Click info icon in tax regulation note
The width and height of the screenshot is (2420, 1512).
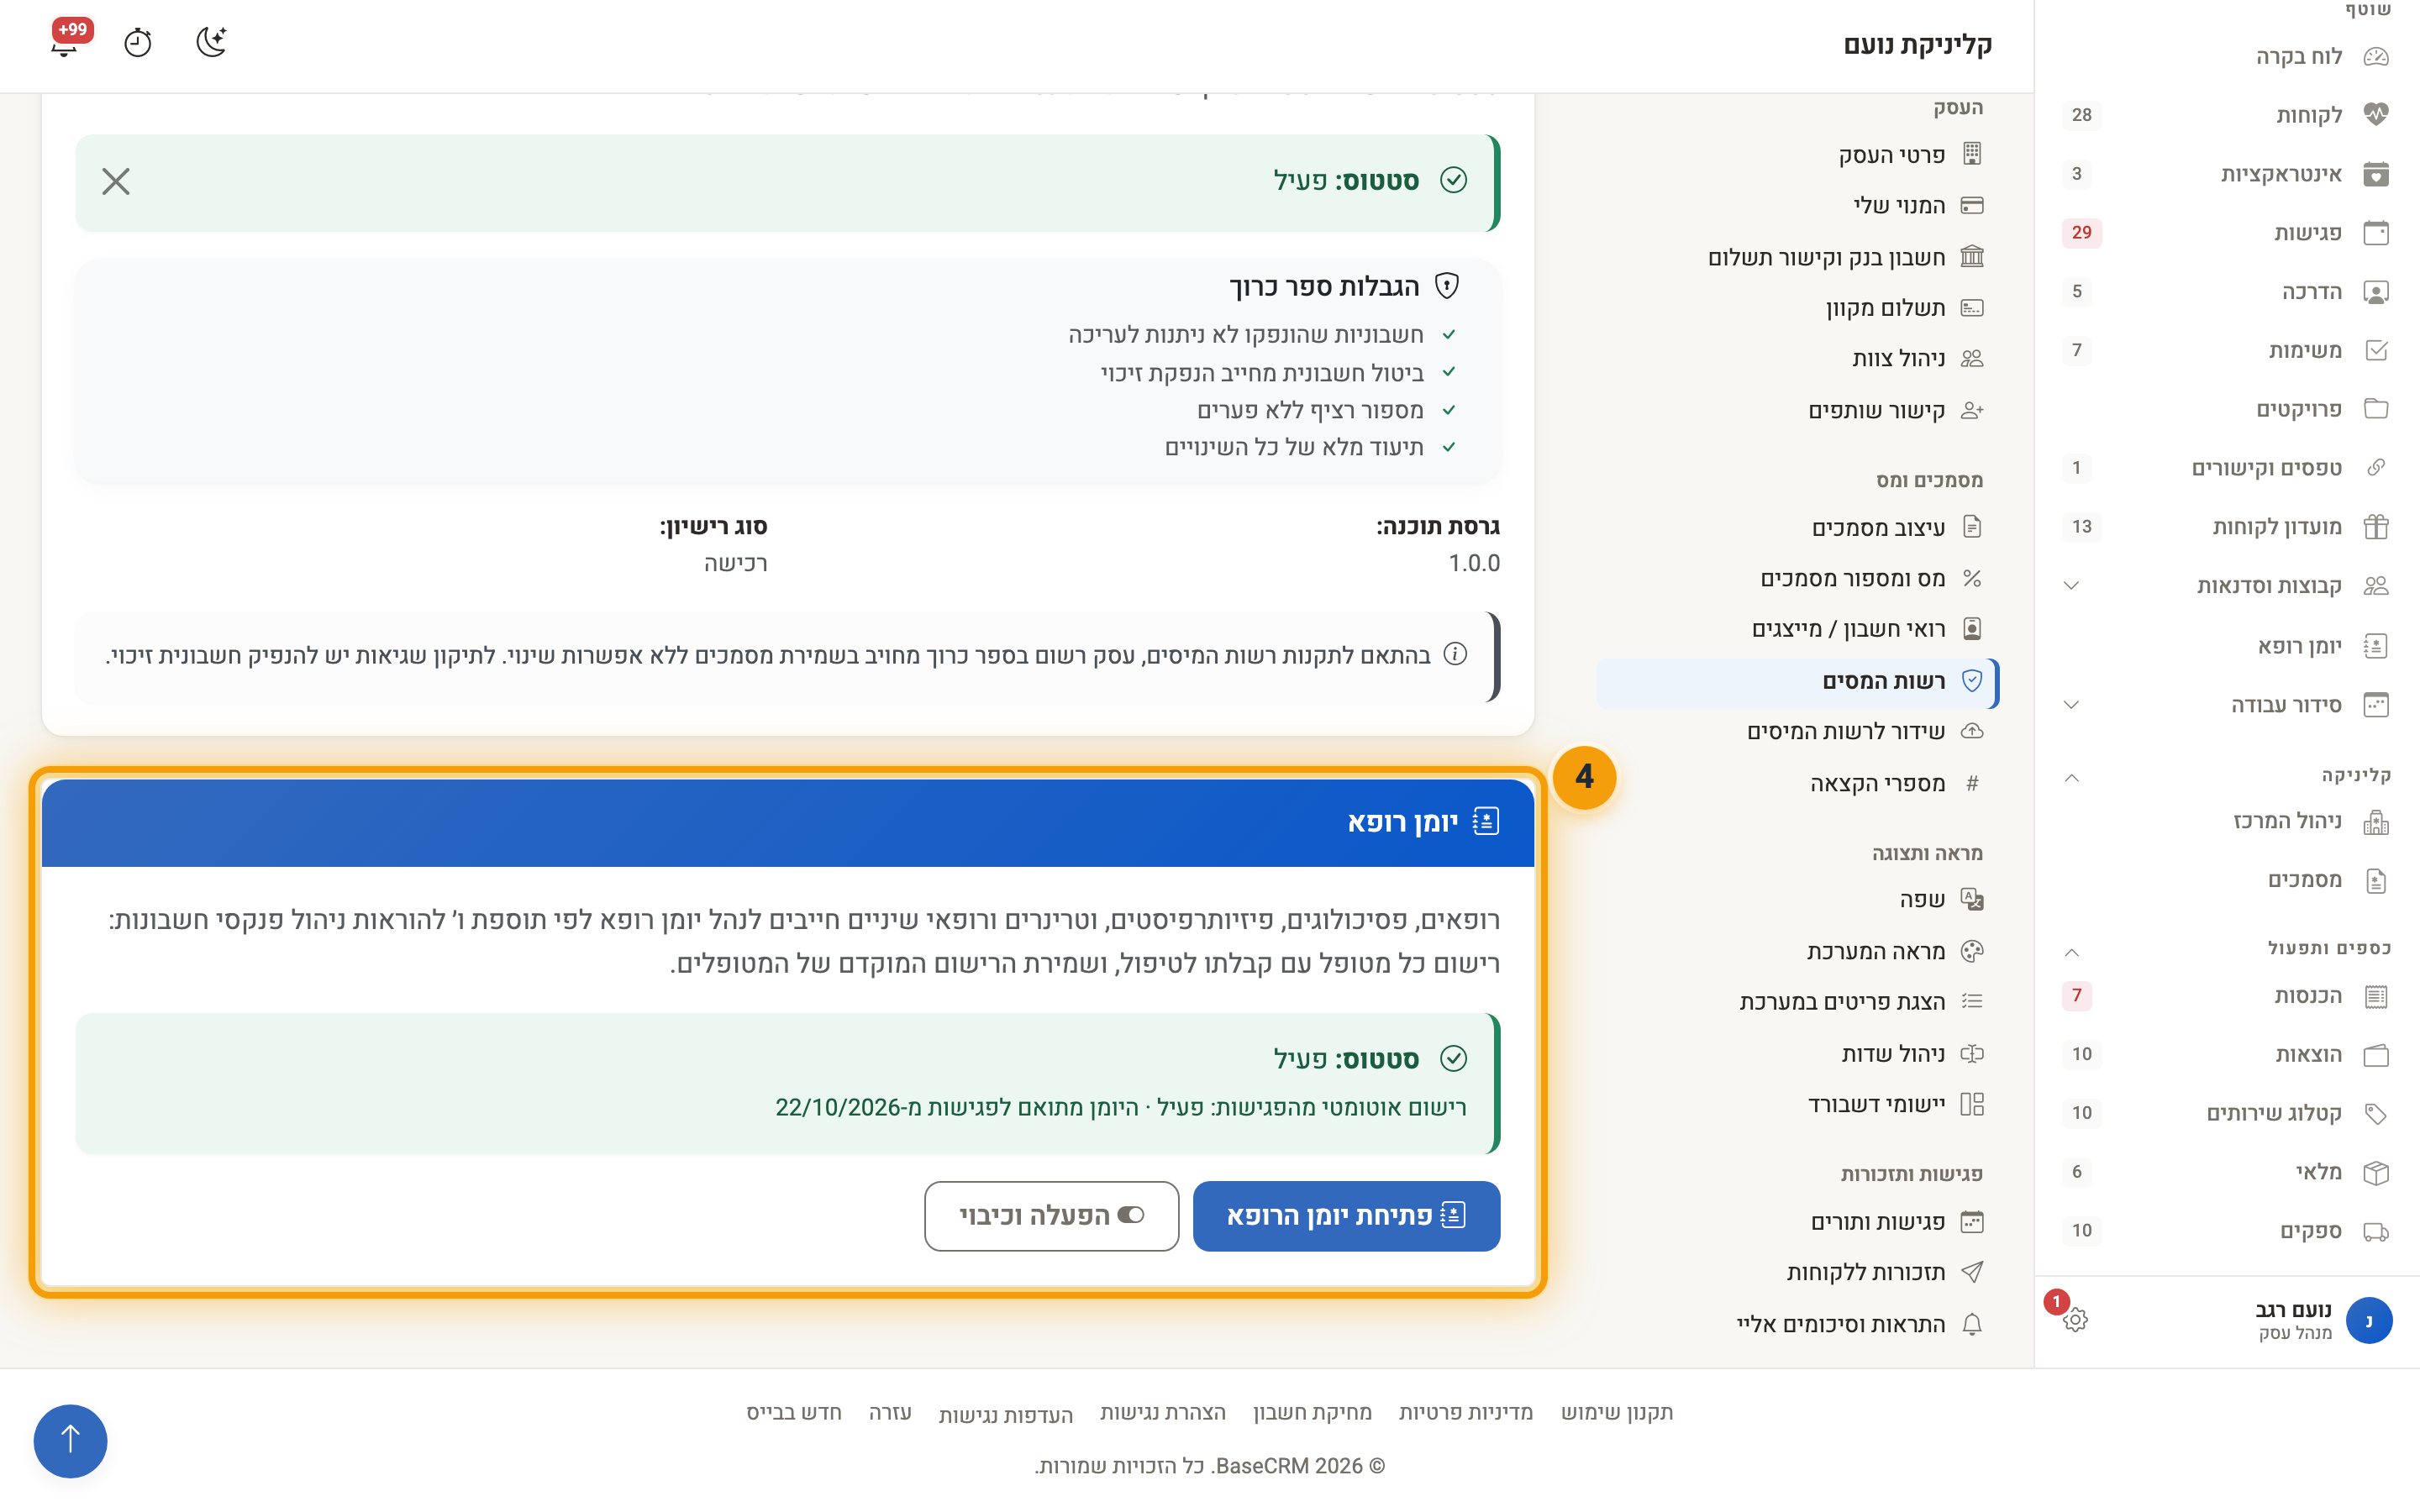(1455, 654)
